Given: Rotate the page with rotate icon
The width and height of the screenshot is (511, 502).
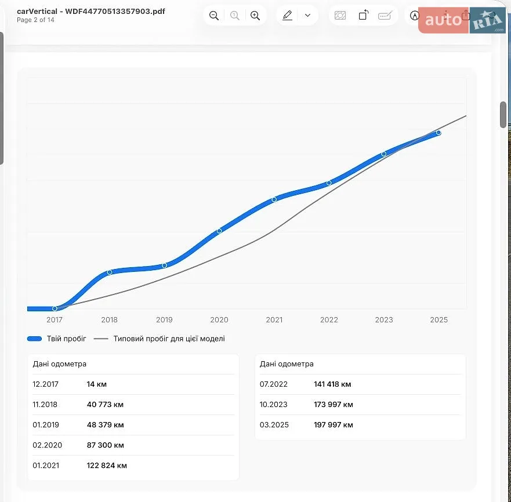Looking at the screenshot, I should pos(363,15).
